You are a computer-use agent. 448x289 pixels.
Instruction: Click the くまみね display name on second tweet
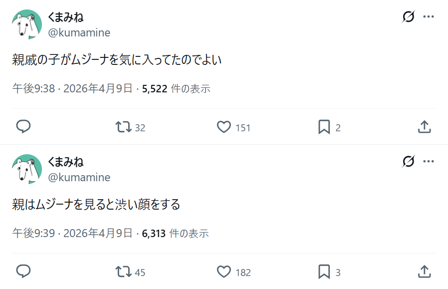[65, 162]
